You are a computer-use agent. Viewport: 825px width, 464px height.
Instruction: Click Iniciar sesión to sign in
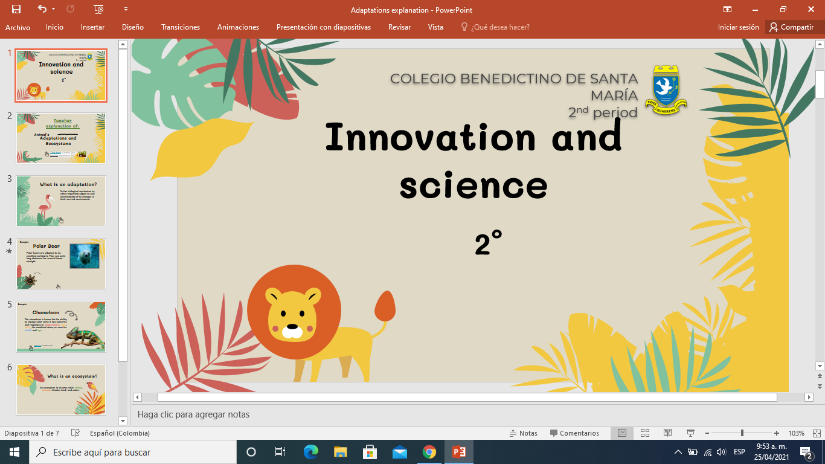coord(738,27)
